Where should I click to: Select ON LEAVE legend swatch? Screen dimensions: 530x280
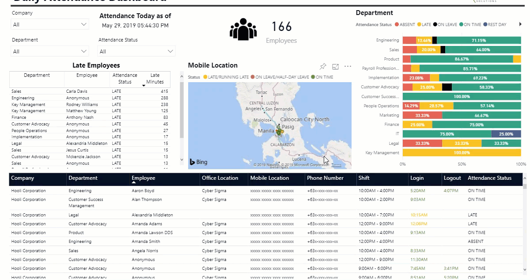(x=435, y=25)
